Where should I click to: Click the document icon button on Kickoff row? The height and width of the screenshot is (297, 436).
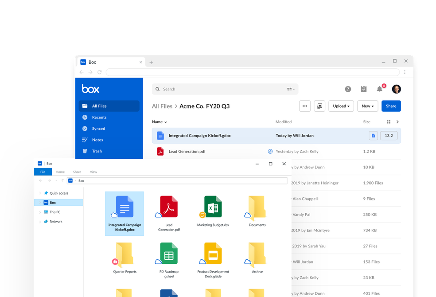[373, 136]
